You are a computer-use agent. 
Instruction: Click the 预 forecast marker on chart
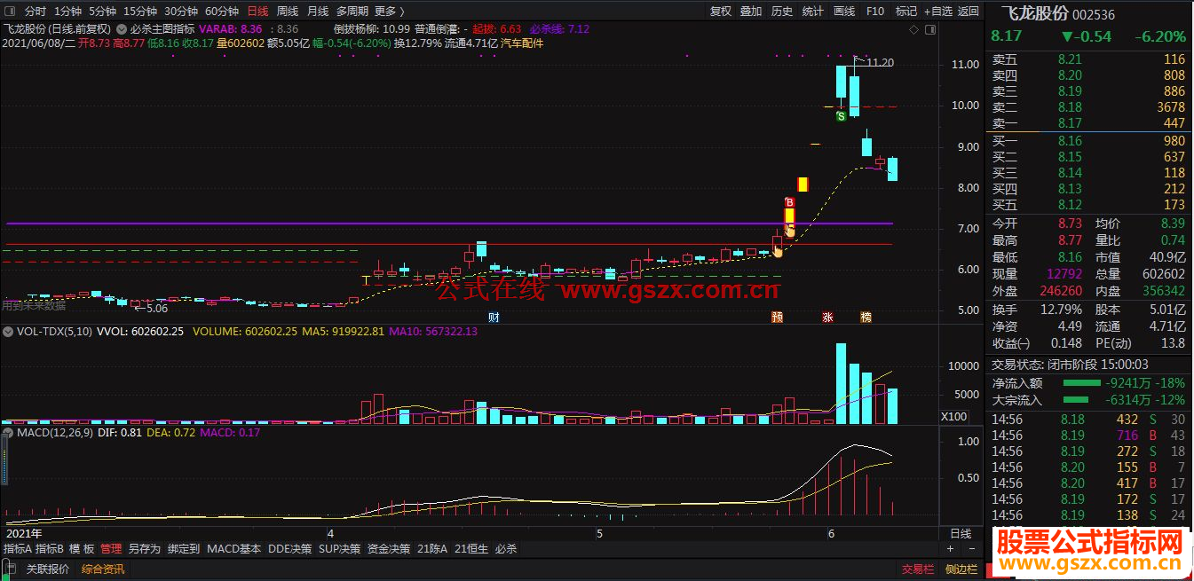(777, 317)
